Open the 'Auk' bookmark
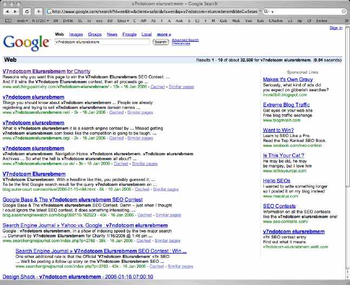The height and width of the screenshot is (285, 350). coord(179,21)
